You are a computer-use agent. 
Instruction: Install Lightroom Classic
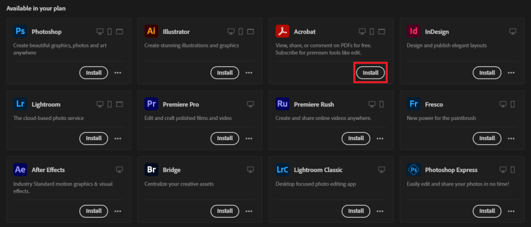356,211
